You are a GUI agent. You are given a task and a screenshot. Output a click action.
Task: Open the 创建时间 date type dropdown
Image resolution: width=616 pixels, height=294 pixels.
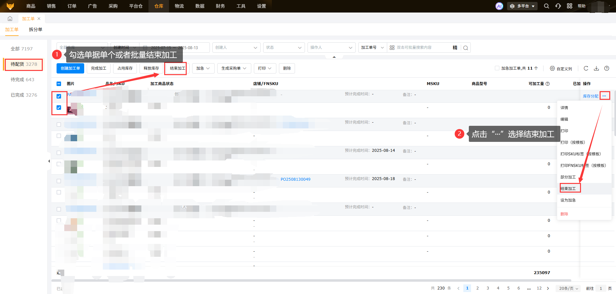[125, 48]
